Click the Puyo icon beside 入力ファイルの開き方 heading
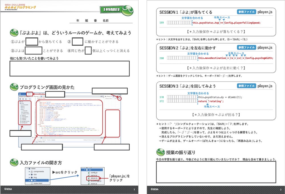Screen dimensions: 285x194 [x=14, y=162]
